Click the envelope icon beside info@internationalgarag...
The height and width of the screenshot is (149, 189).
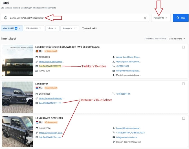click(x=114, y=71)
